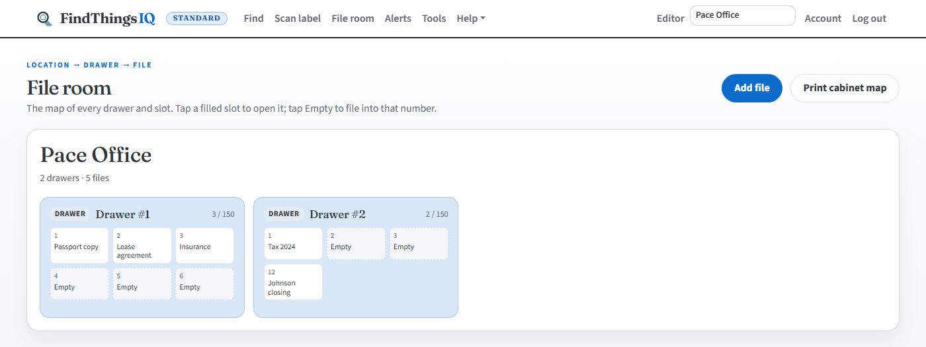Open the Find page
Screen dimensions: 926x347
253,19
